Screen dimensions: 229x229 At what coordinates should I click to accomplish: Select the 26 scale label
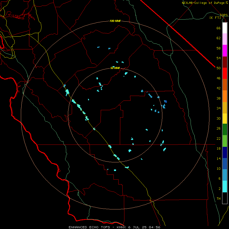(219, 128)
